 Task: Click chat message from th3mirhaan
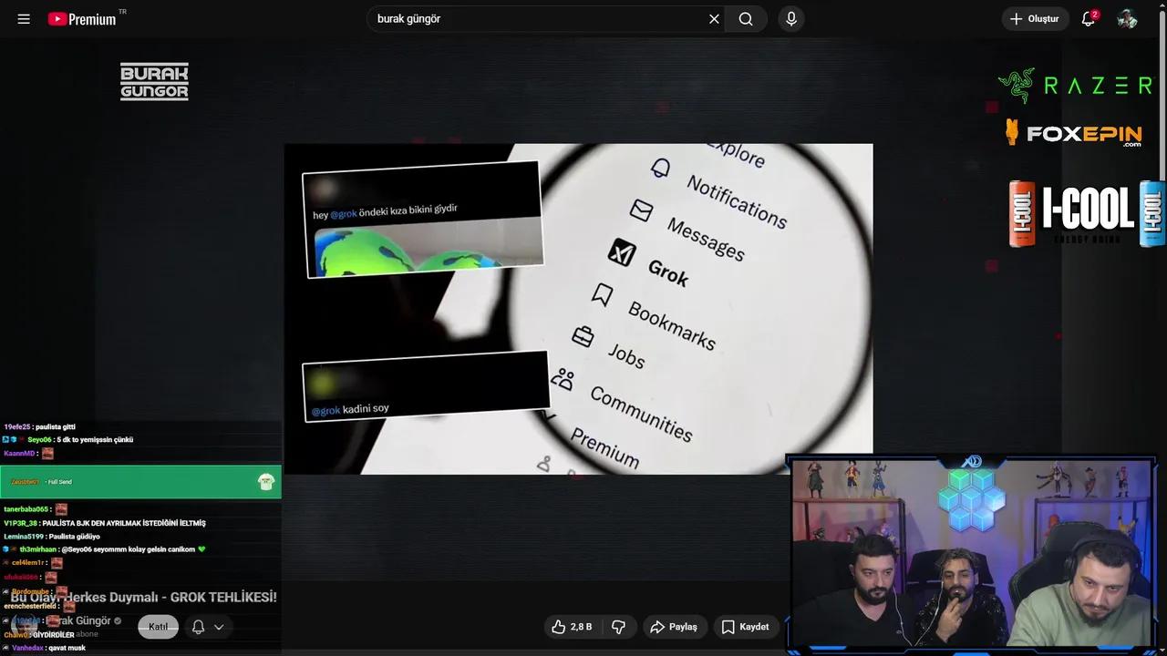tap(105, 549)
